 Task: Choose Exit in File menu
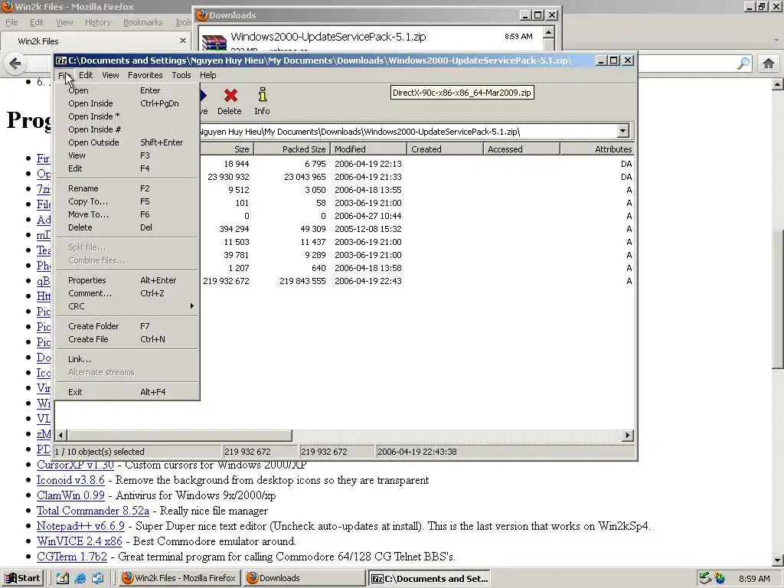click(x=127, y=393)
